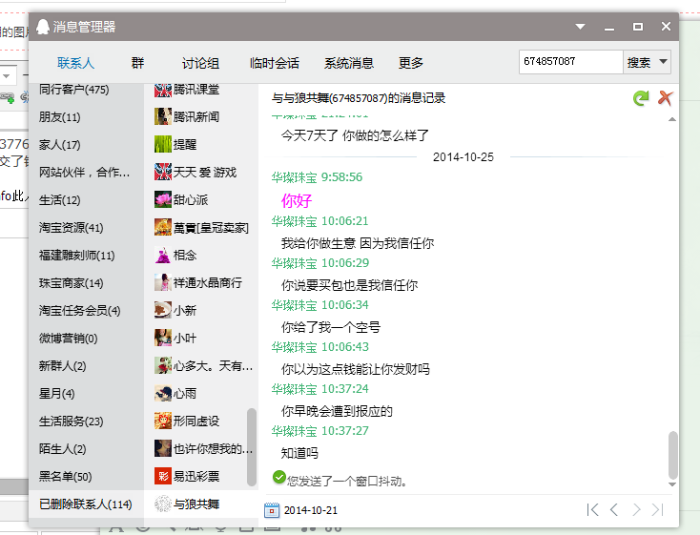Click the message pane scroll-up arrow
The width and height of the screenshot is (700, 535).
672,119
